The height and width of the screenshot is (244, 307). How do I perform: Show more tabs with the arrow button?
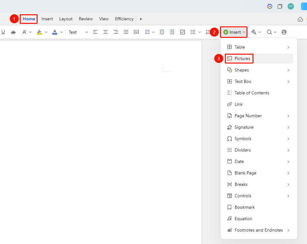[x=141, y=19]
